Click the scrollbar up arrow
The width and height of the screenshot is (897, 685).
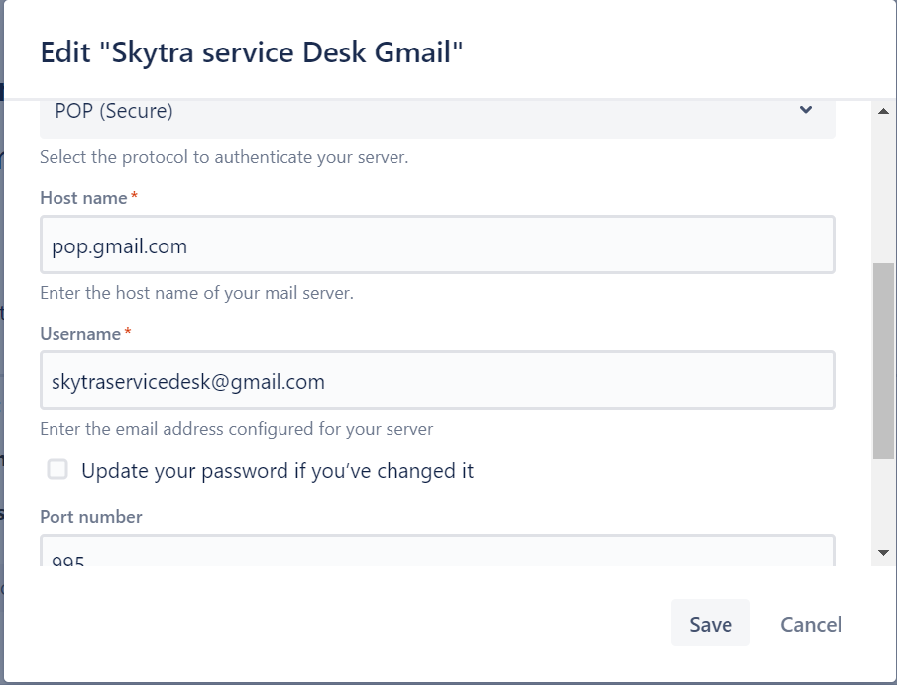coord(883,111)
